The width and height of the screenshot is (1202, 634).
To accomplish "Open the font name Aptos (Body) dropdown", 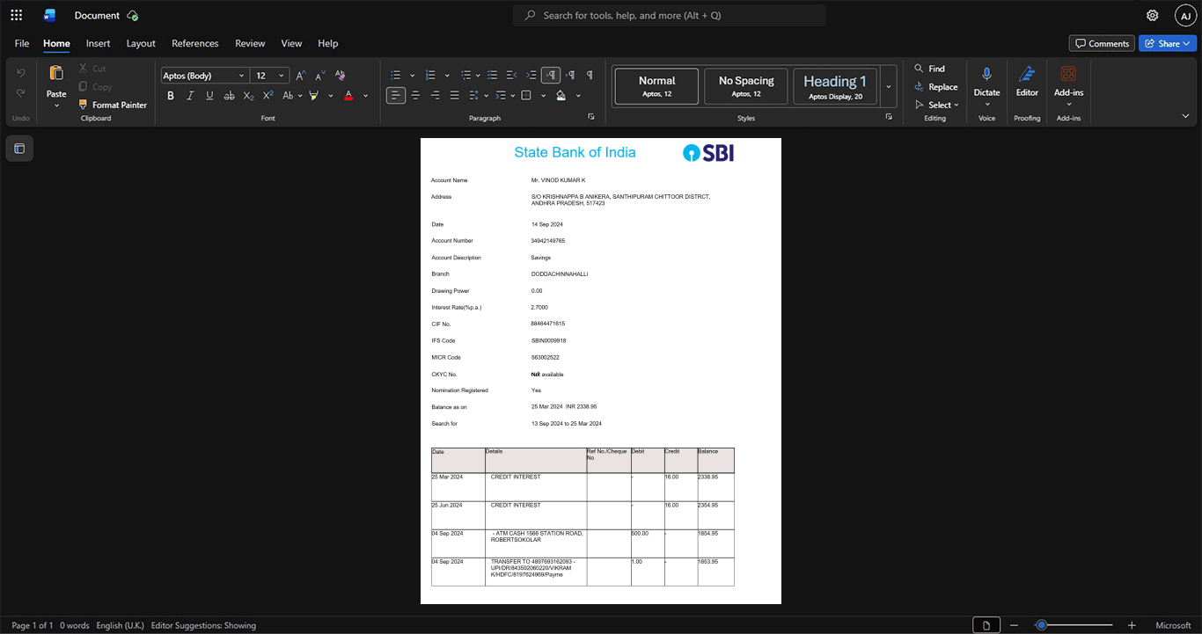I will coord(242,76).
